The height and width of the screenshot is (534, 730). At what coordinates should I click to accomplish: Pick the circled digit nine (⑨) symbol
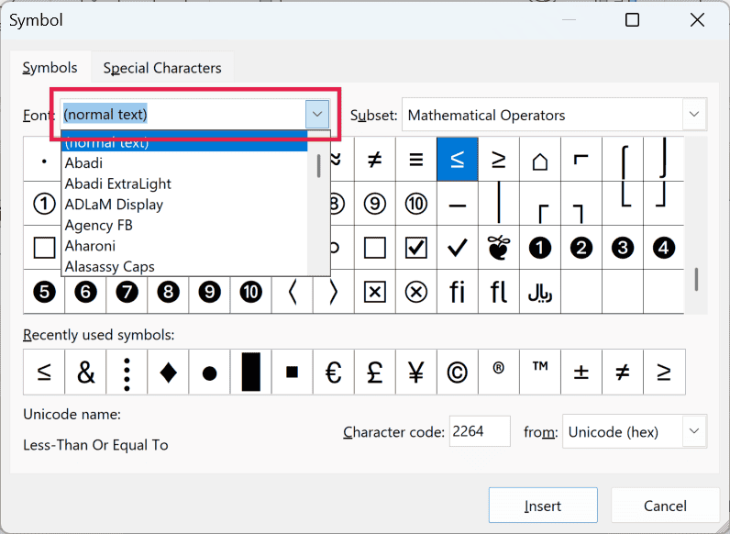pos(375,204)
